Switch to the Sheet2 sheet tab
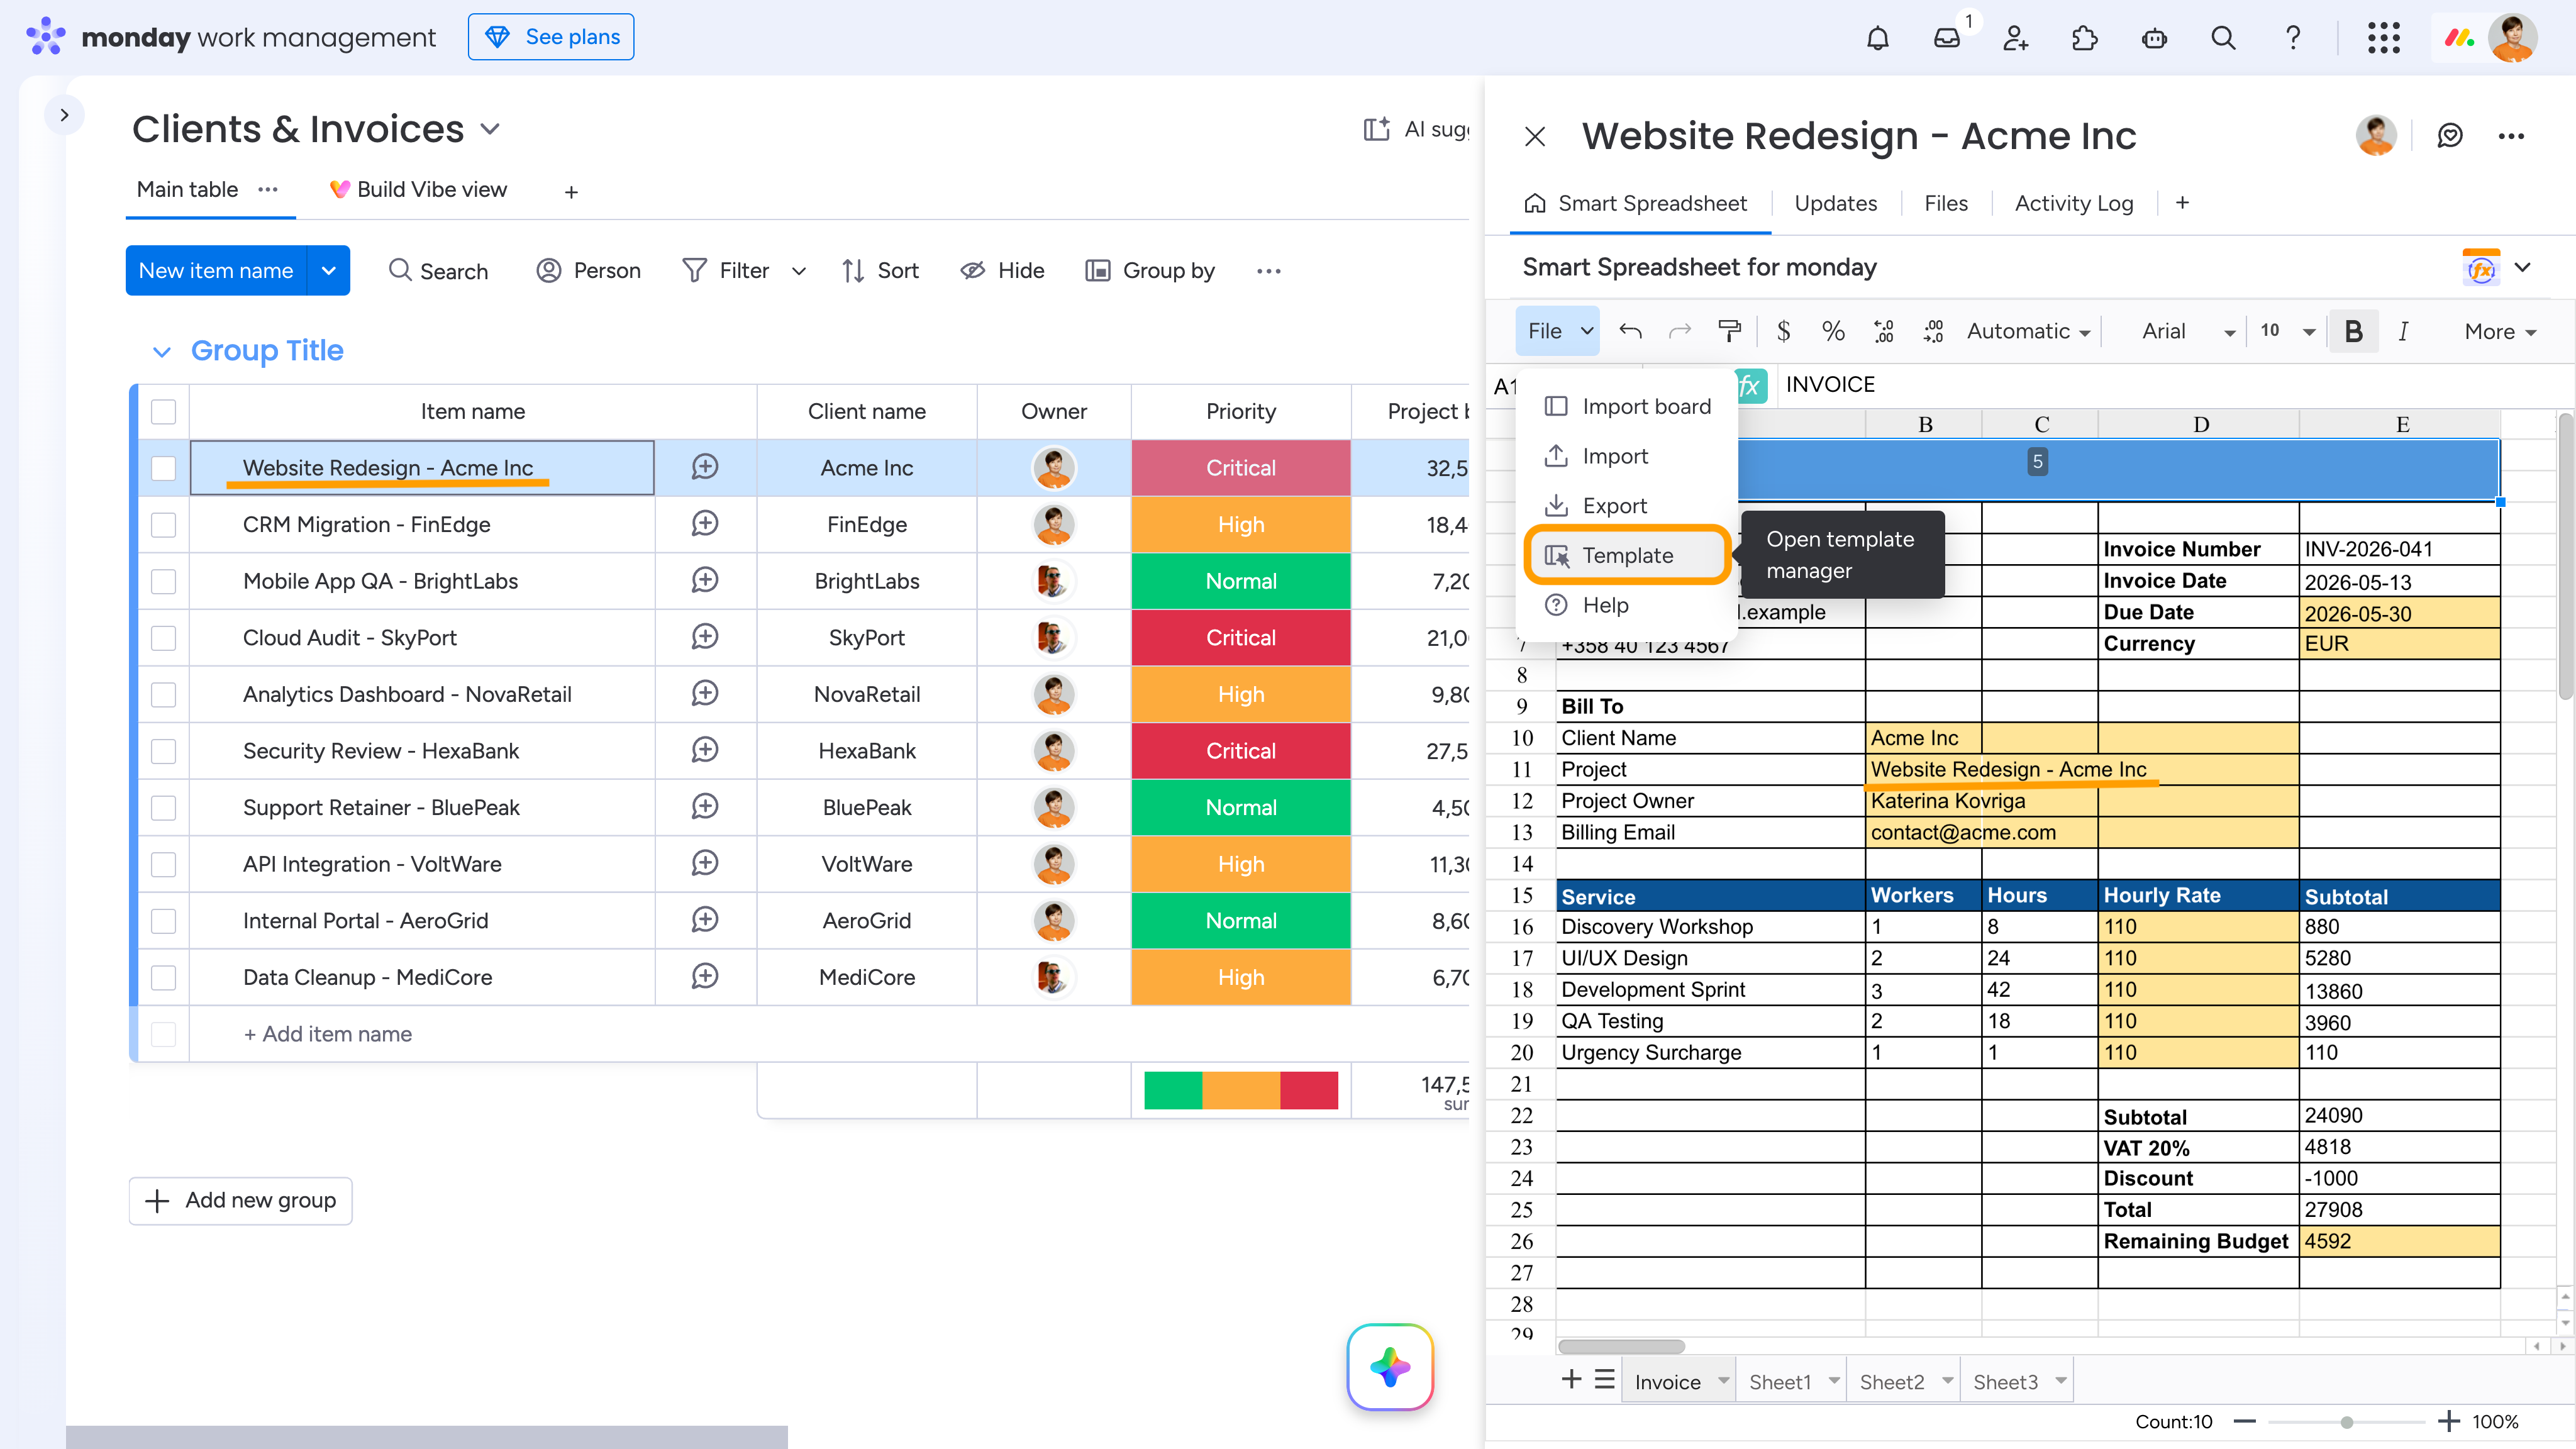2576x1449 pixels. (x=1904, y=1381)
